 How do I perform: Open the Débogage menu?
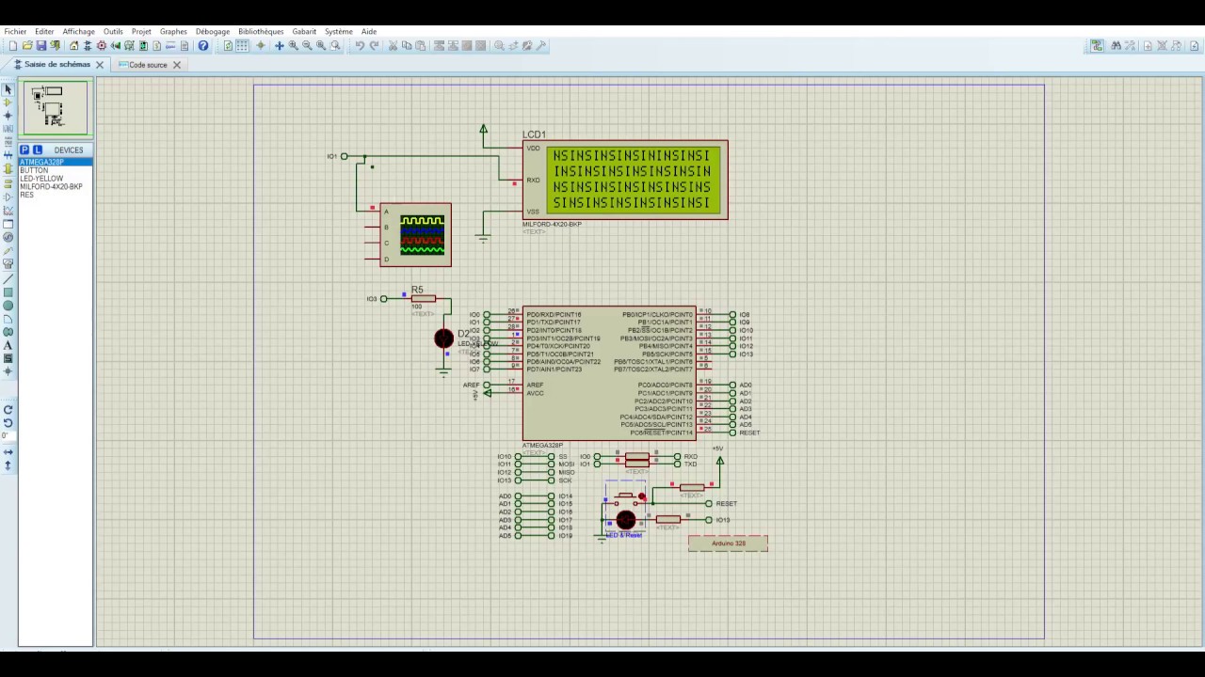[x=213, y=31]
